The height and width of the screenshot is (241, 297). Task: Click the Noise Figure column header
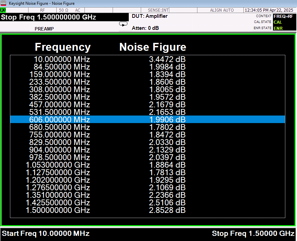153,47
